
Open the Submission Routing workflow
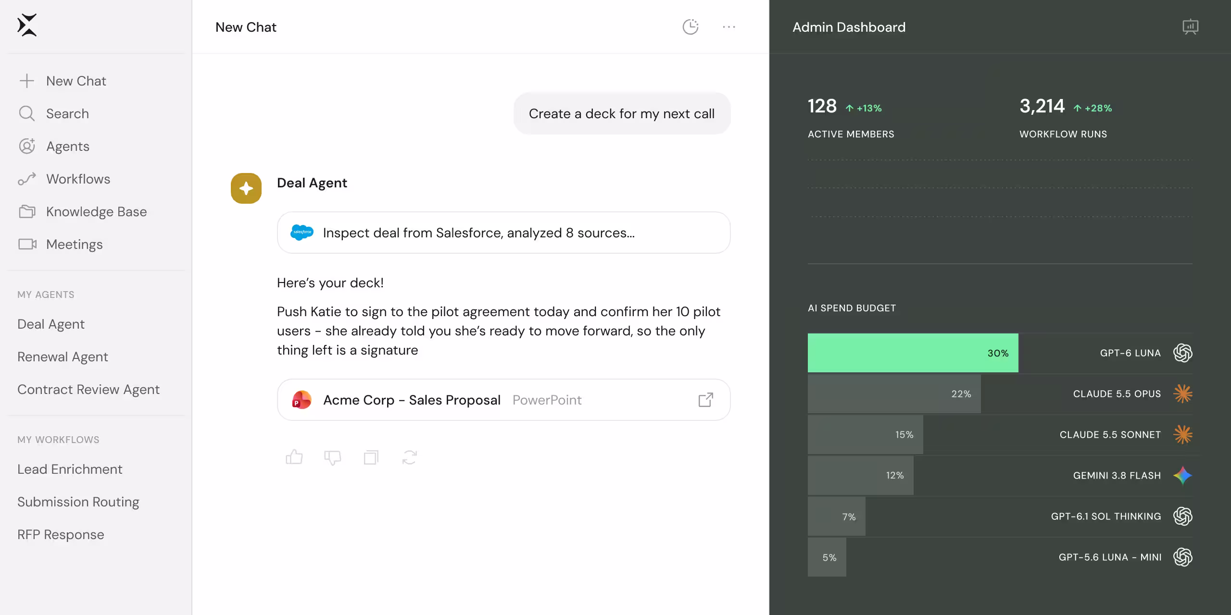click(x=78, y=502)
